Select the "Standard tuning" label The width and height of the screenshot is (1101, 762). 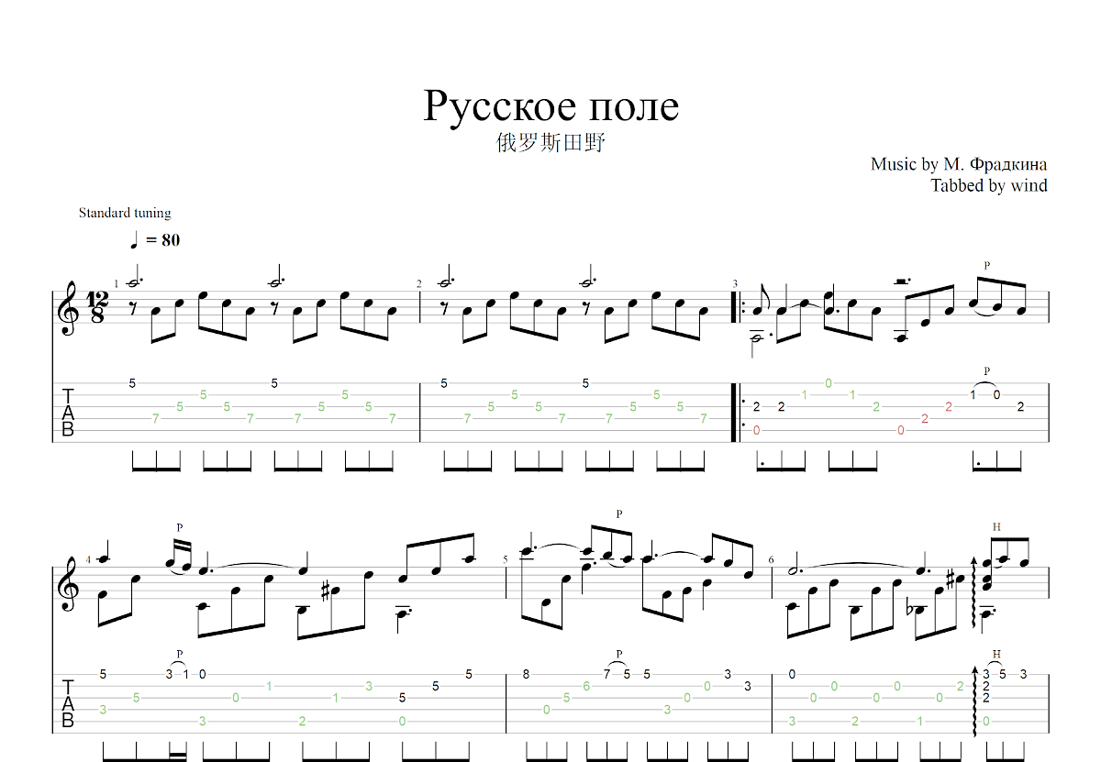pyautogui.click(x=125, y=213)
